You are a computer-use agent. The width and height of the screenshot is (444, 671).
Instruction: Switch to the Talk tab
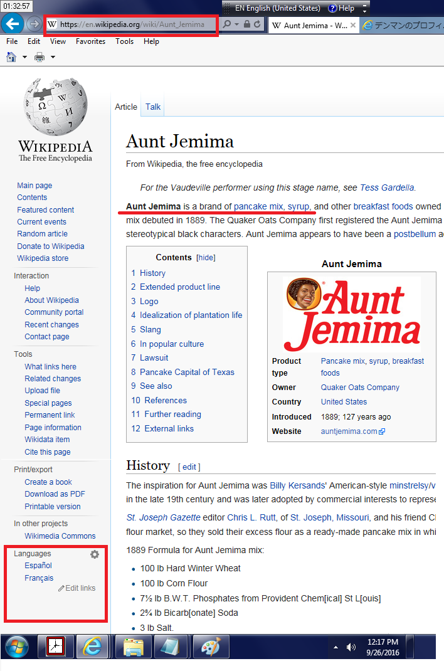[x=153, y=107]
